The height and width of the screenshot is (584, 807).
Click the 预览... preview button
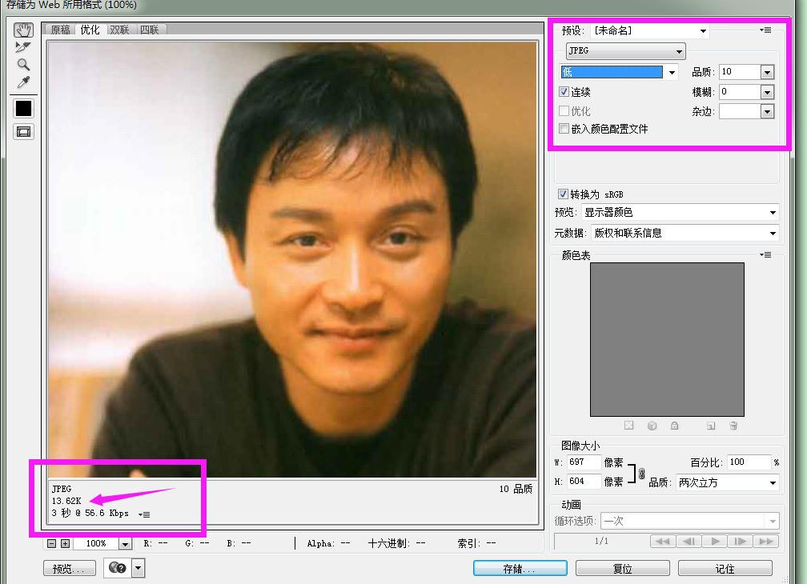click(70, 569)
